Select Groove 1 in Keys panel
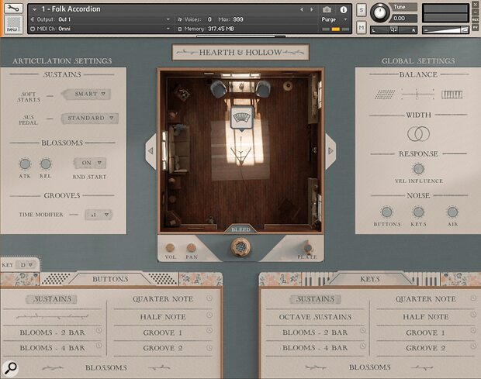The height and width of the screenshot is (379, 481). click(x=425, y=332)
